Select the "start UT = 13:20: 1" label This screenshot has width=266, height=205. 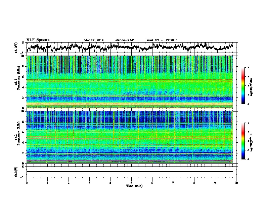click(x=162, y=40)
